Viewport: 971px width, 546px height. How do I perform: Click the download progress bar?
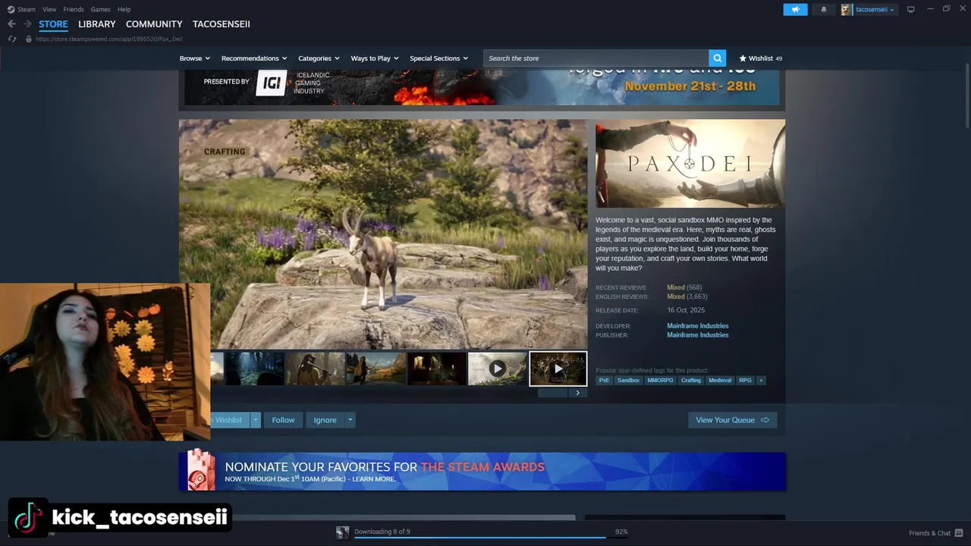pyautogui.click(x=491, y=538)
